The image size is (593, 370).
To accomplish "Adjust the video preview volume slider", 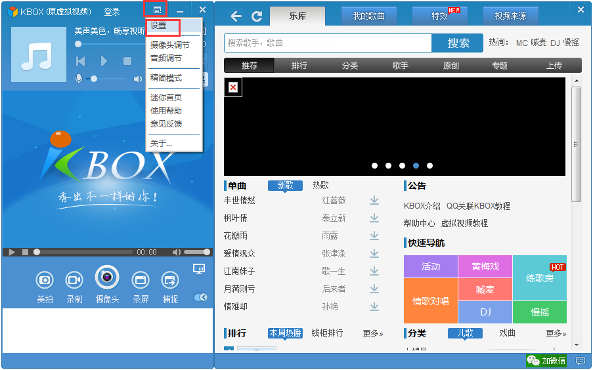I will (196, 252).
